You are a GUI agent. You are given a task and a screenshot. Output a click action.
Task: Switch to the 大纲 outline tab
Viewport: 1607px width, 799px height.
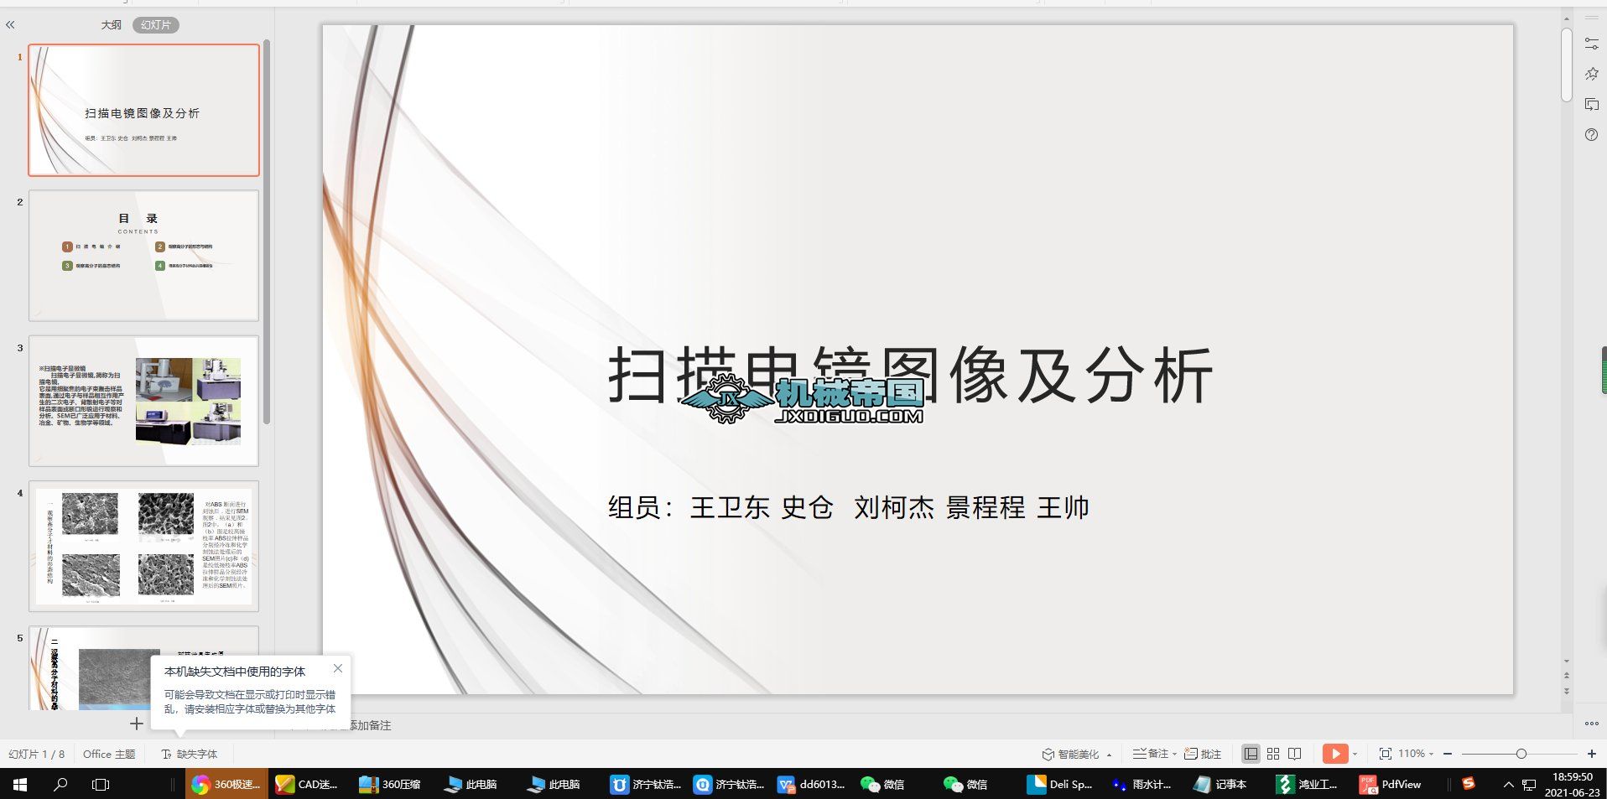click(x=112, y=25)
